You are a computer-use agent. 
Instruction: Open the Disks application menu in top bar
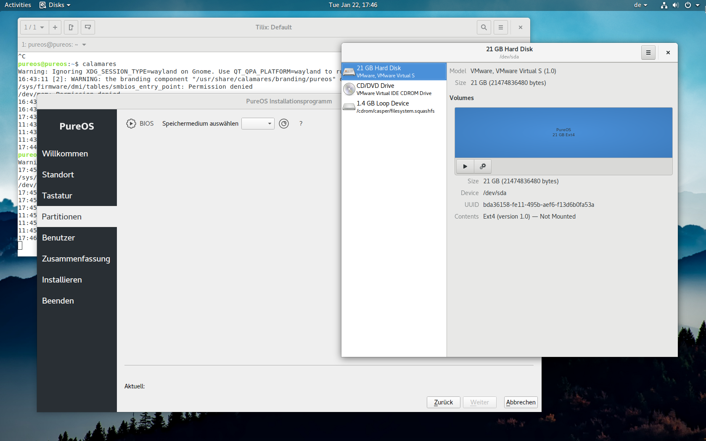click(x=55, y=5)
